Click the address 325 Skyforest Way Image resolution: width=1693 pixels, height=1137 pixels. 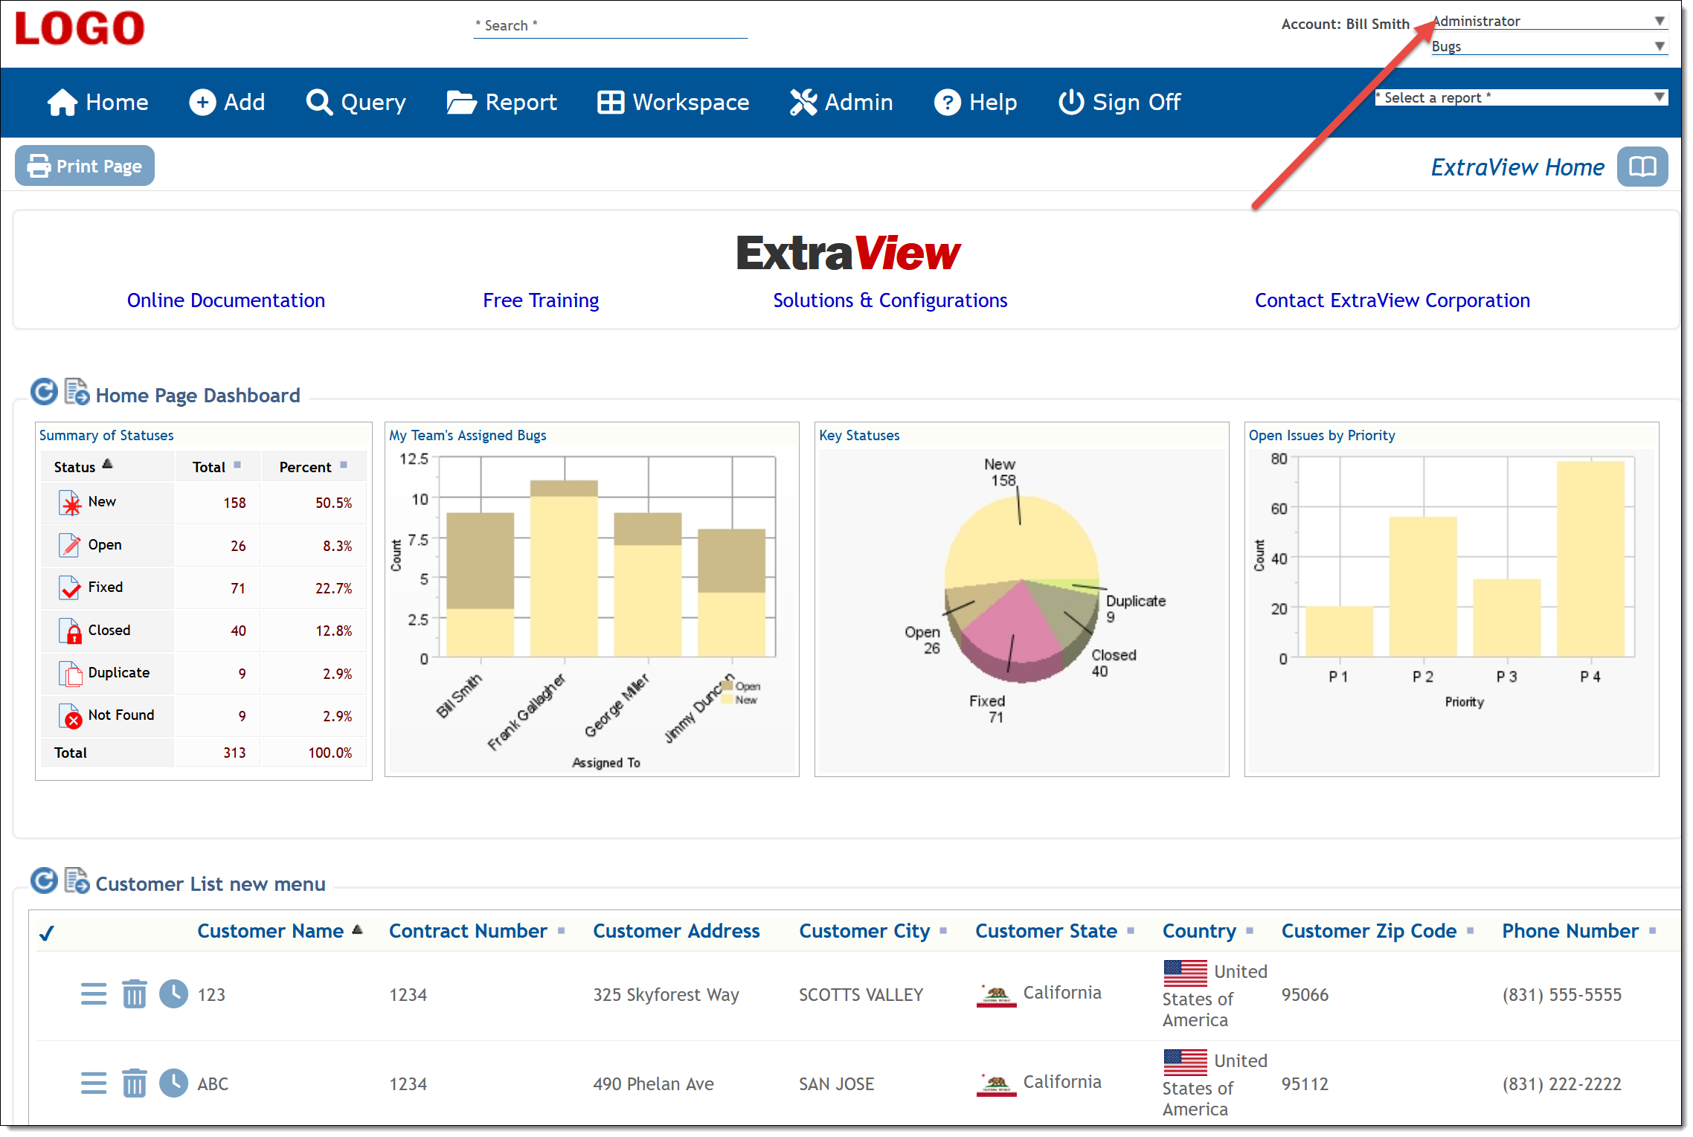click(666, 995)
